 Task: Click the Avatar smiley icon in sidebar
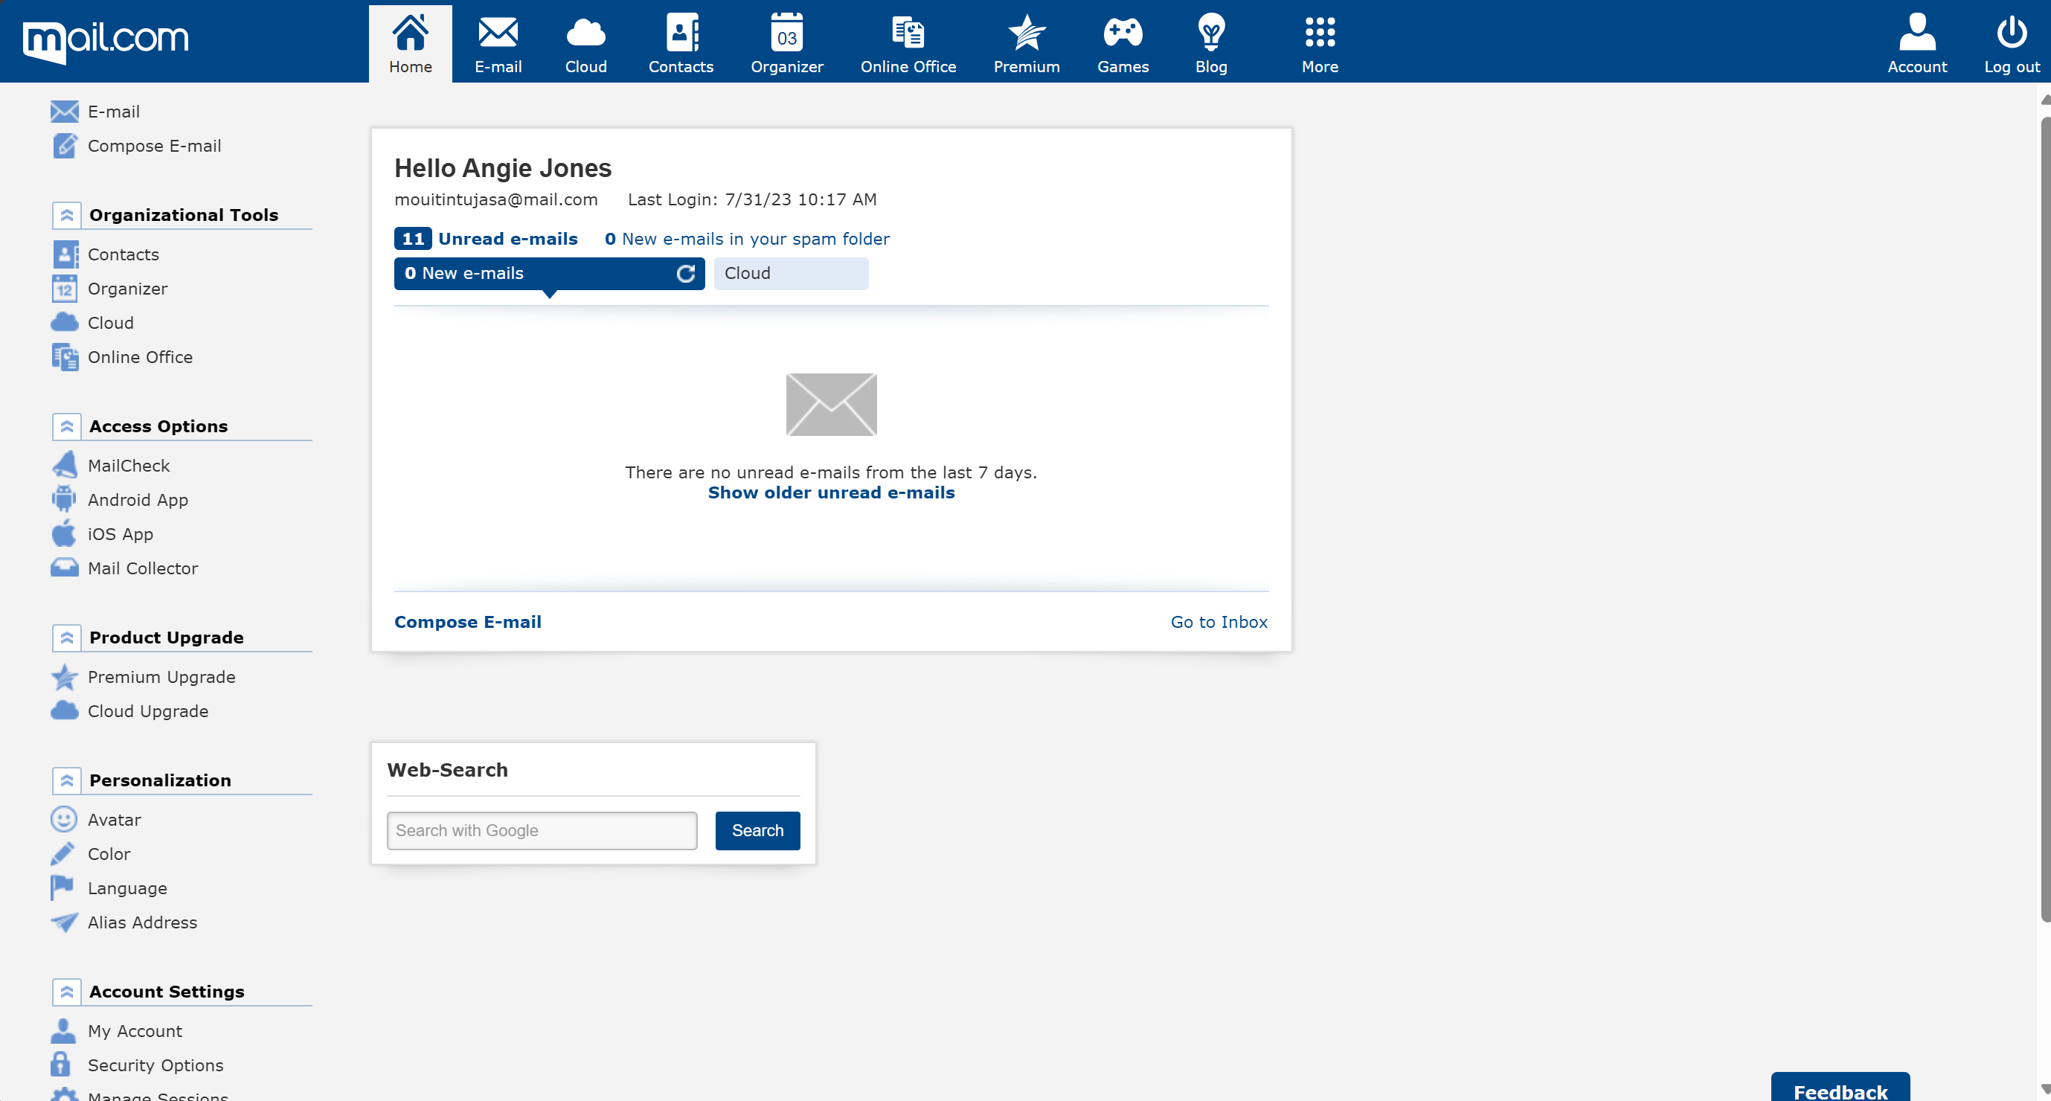click(x=64, y=819)
